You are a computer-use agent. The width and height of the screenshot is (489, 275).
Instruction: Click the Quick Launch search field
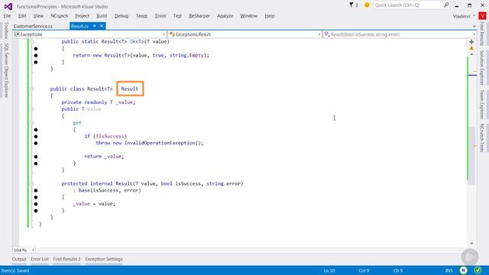pos(408,5)
